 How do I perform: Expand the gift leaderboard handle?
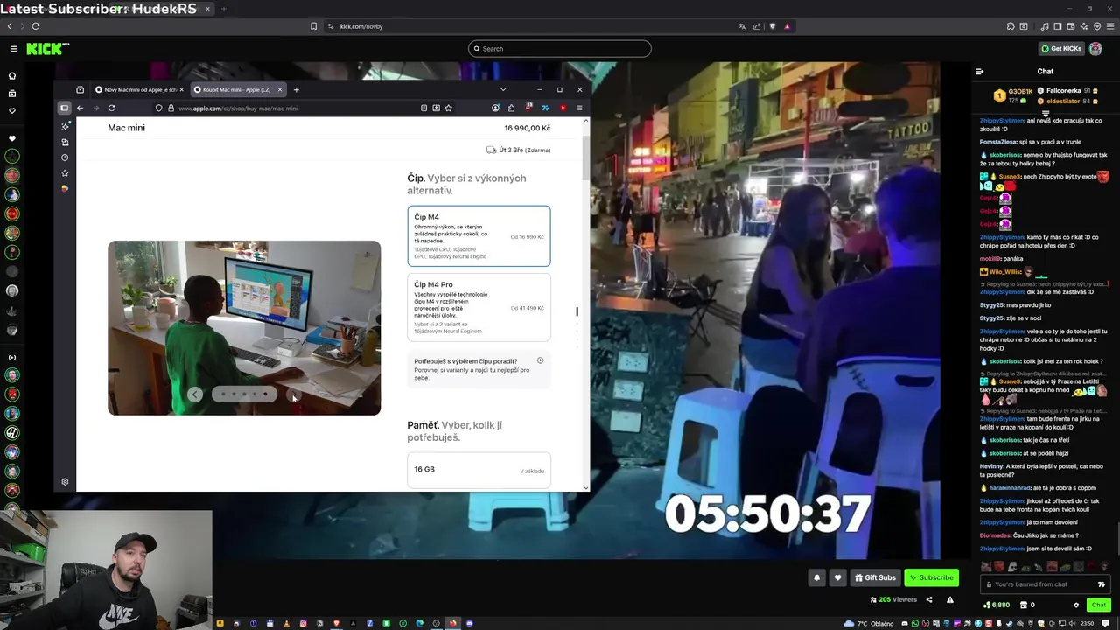point(1046,114)
